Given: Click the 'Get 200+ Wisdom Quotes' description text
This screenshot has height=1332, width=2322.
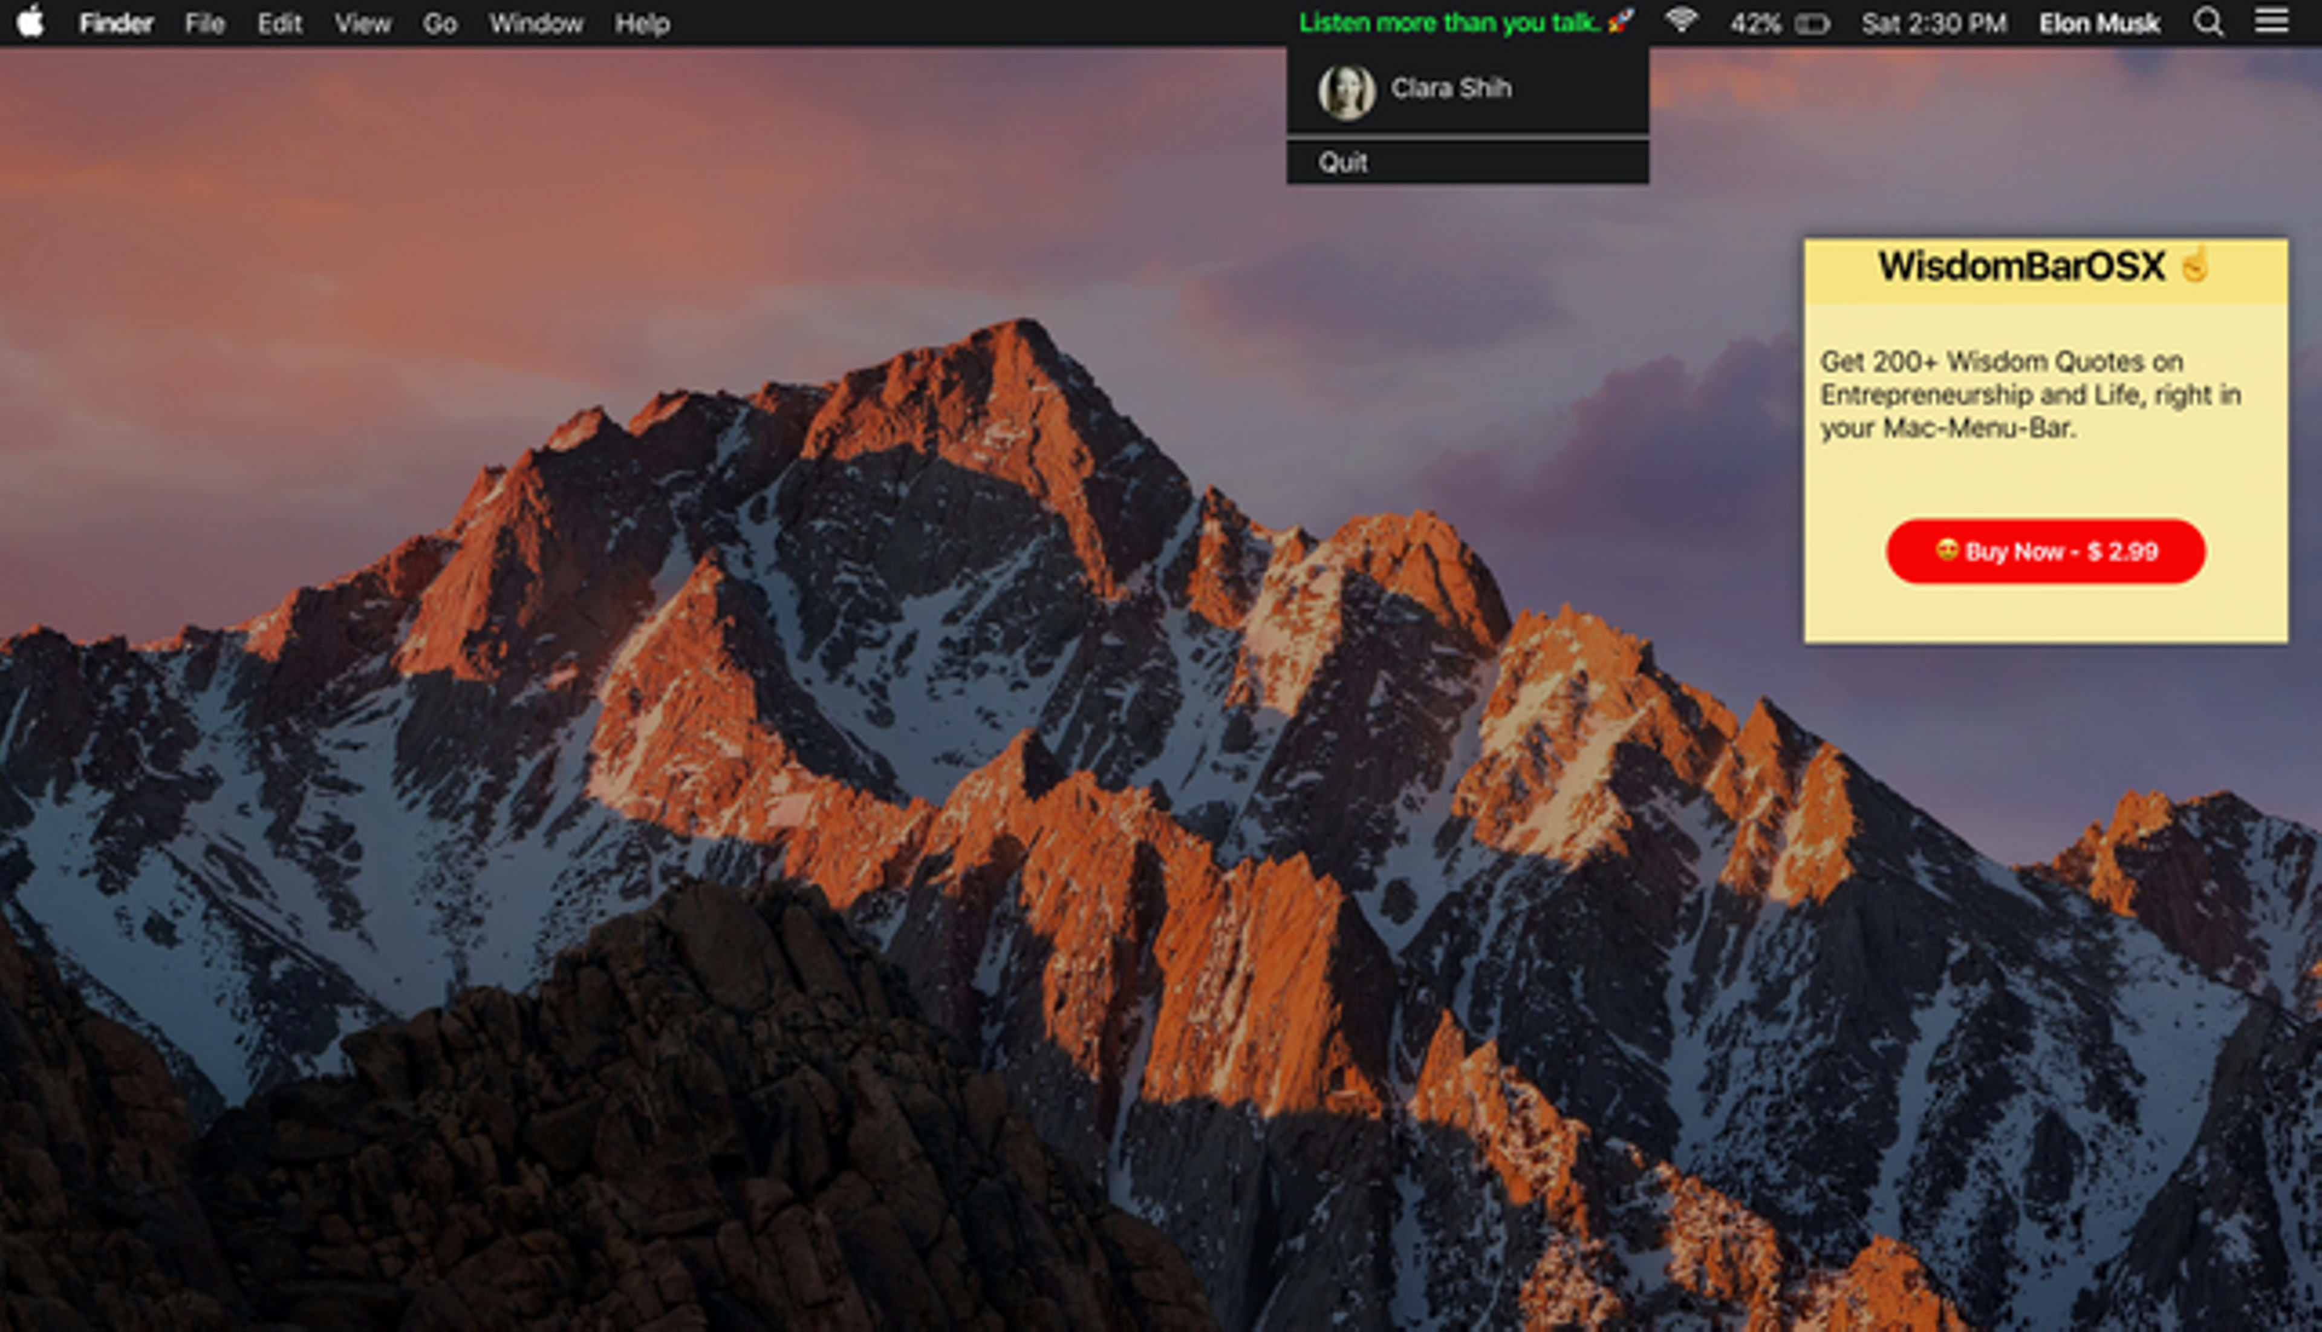Looking at the screenshot, I should (2031, 394).
